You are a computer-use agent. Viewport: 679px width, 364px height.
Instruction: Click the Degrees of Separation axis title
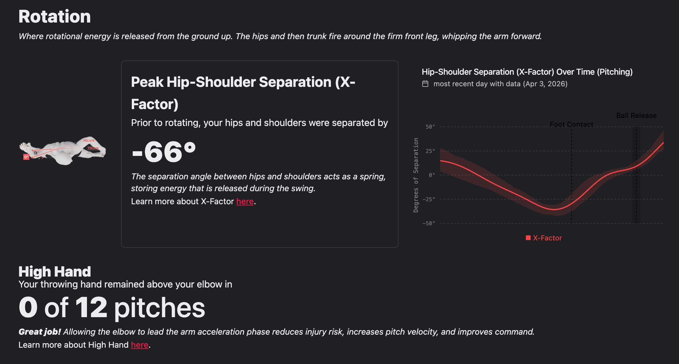coord(416,175)
